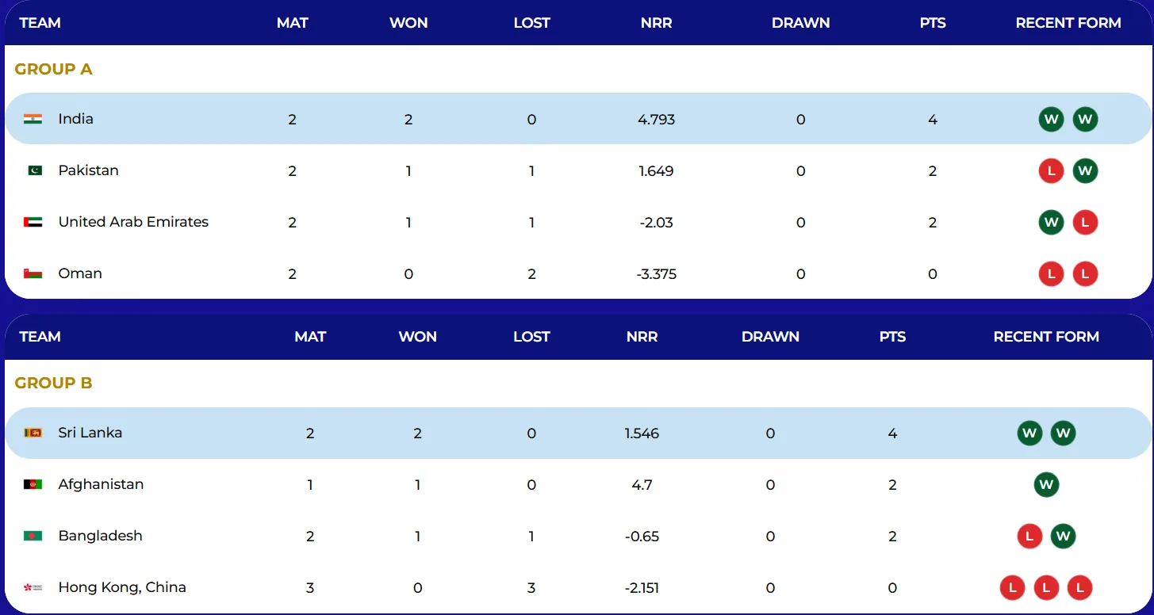Click the WON column header in Group B

coord(417,337)
